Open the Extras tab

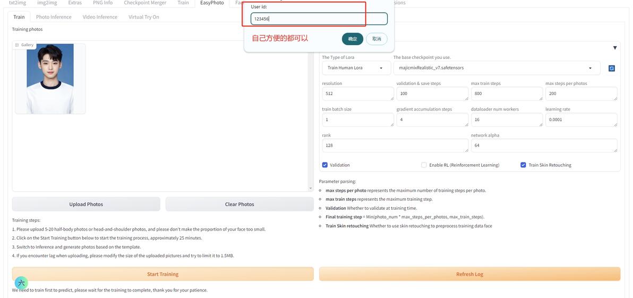point(75,3)
